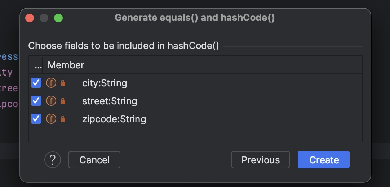390x187 pixels.
Task: Click the Create button
Action: coord(323,160)
